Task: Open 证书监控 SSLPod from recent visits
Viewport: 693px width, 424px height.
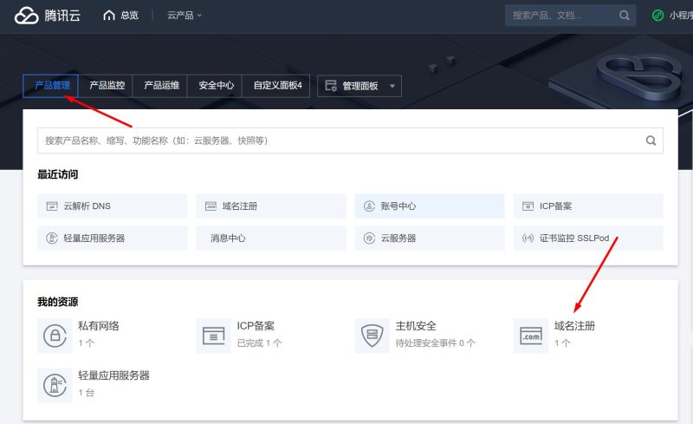Action: point(587,238)
